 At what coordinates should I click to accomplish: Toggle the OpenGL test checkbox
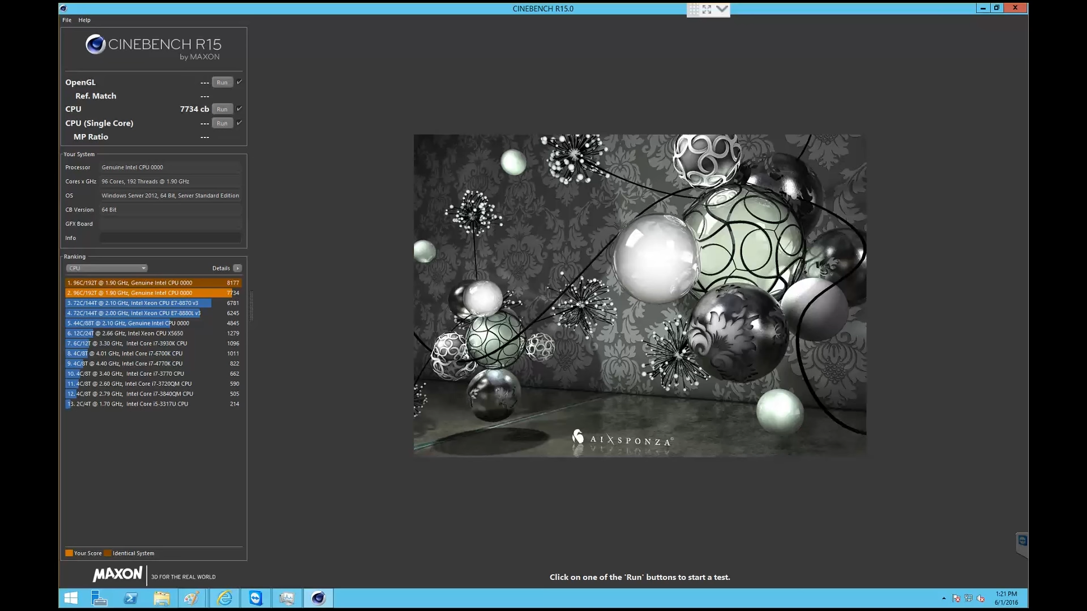pos(239,82)
